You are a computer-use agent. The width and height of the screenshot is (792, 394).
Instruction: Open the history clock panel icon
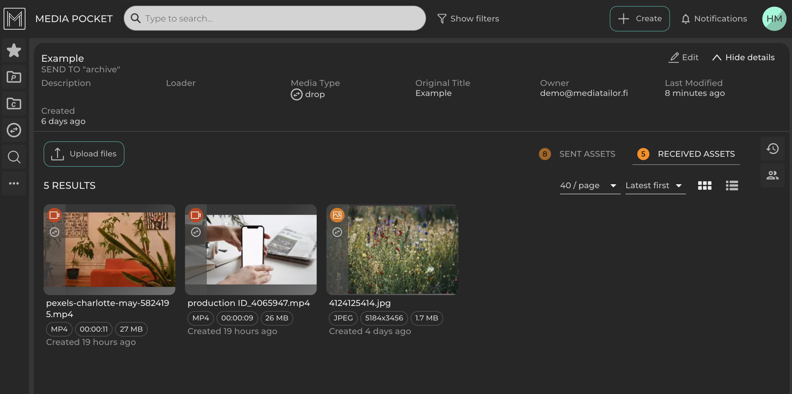coord(772,149)
